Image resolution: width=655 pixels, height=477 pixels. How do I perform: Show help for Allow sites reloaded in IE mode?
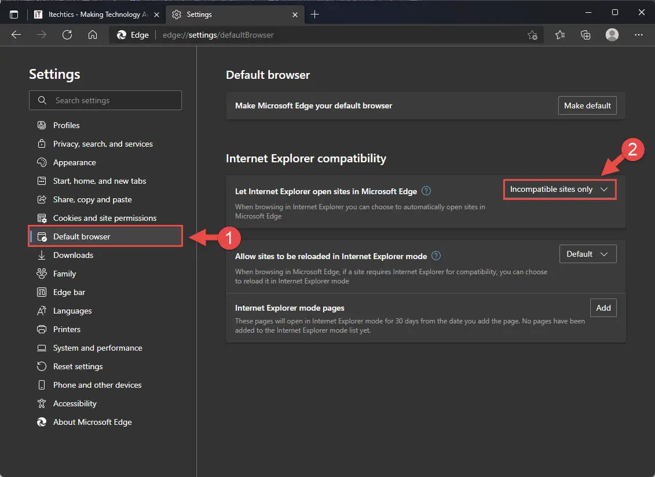436,256
